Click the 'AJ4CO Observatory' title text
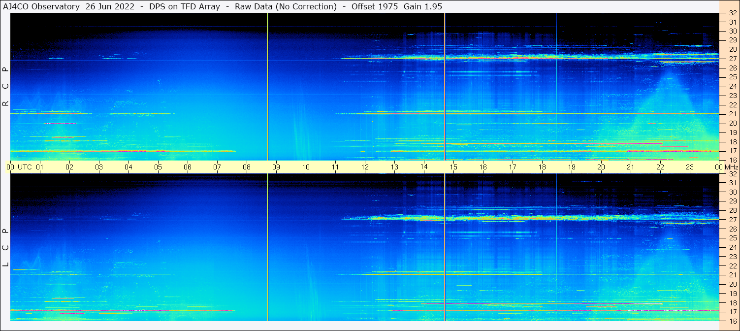The image size is (740, 331). (x=42, y=6)
